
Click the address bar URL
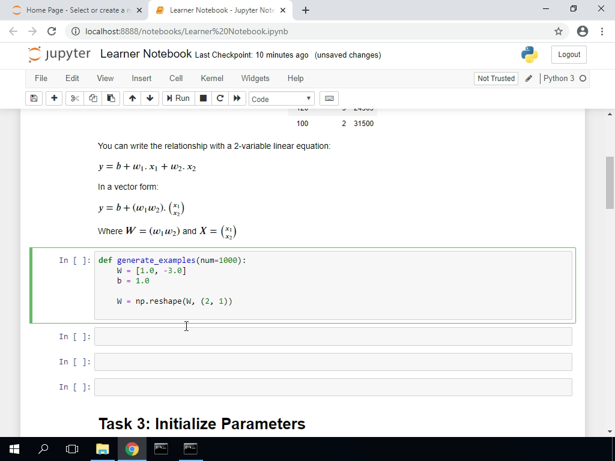tap(187, 31)
